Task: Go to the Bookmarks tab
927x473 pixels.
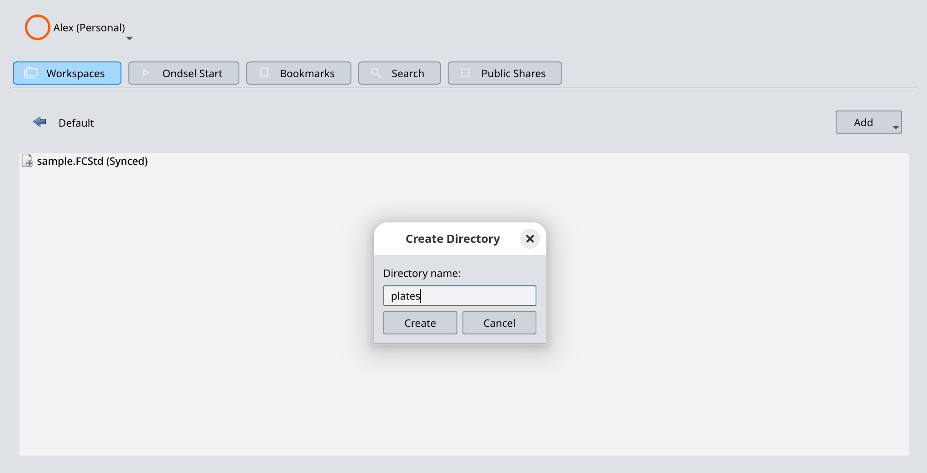Action: pyautogui.click(x=298, y=73)
